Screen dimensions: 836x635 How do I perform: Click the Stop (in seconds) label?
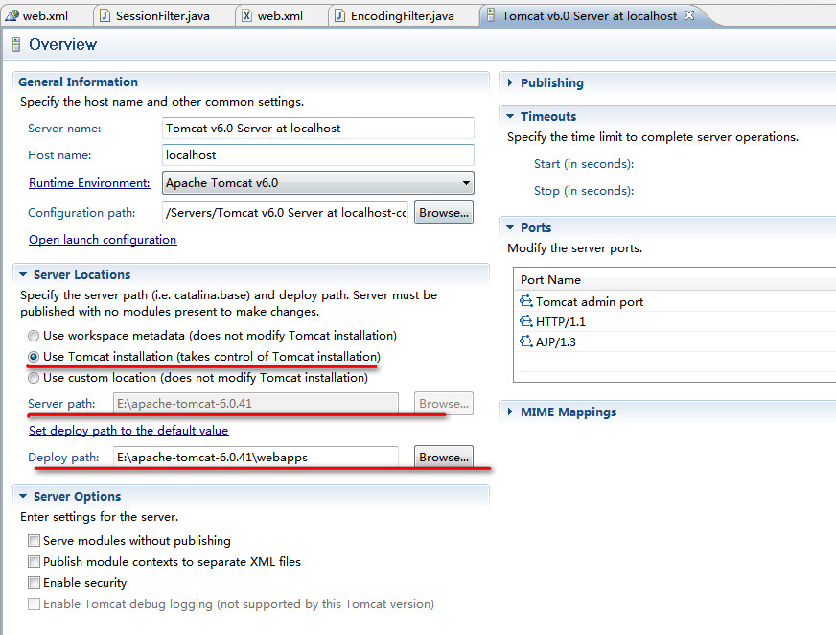pos(584,191)
